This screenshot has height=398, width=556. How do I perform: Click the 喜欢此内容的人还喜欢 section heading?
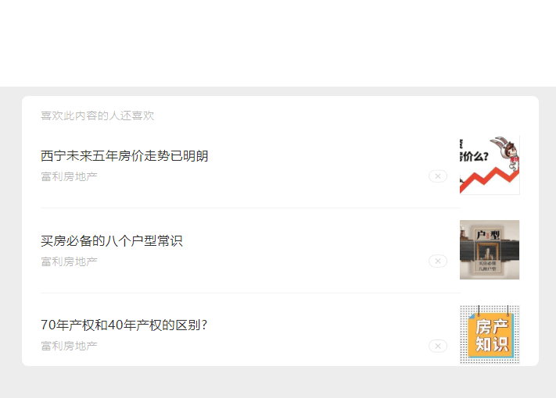98,115
